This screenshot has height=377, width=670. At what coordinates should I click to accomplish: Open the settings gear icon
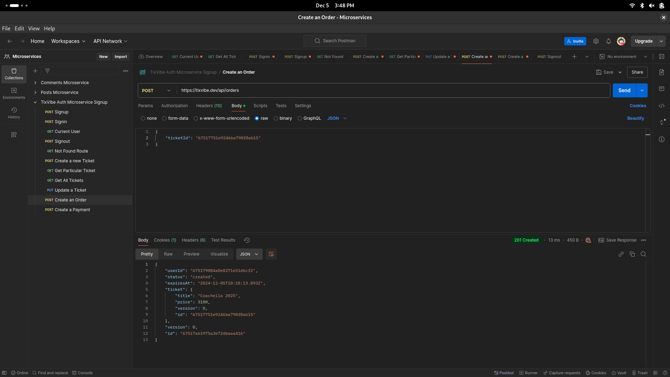click(x=596, y=41)
